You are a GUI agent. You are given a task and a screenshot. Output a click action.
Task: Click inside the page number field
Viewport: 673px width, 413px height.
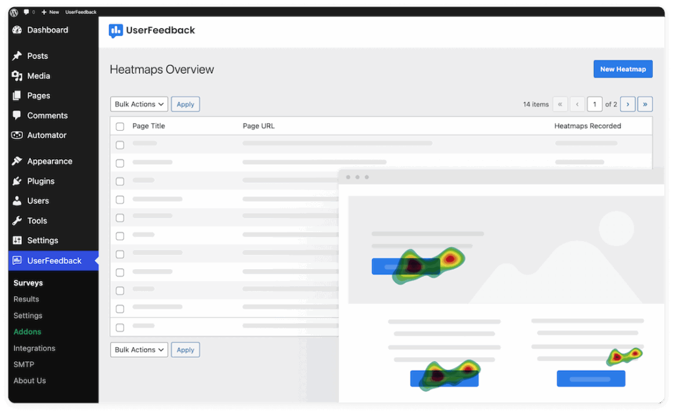pos(594,104)
